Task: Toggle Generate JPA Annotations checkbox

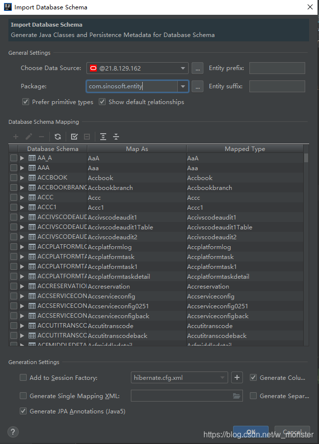Action: (23, 411)
